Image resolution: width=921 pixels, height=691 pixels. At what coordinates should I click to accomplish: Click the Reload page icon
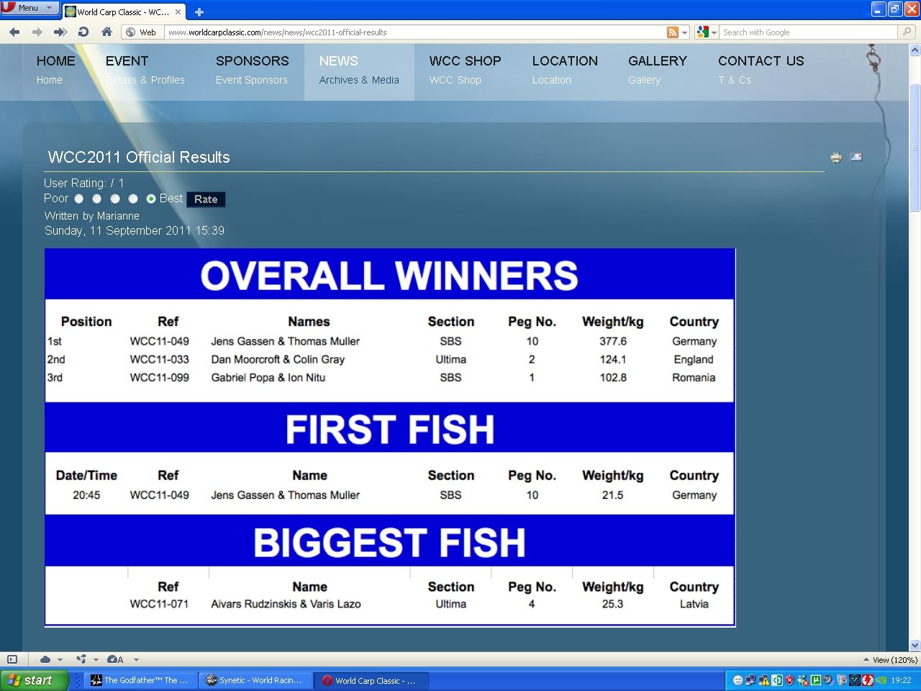click(x=83, y=32)
